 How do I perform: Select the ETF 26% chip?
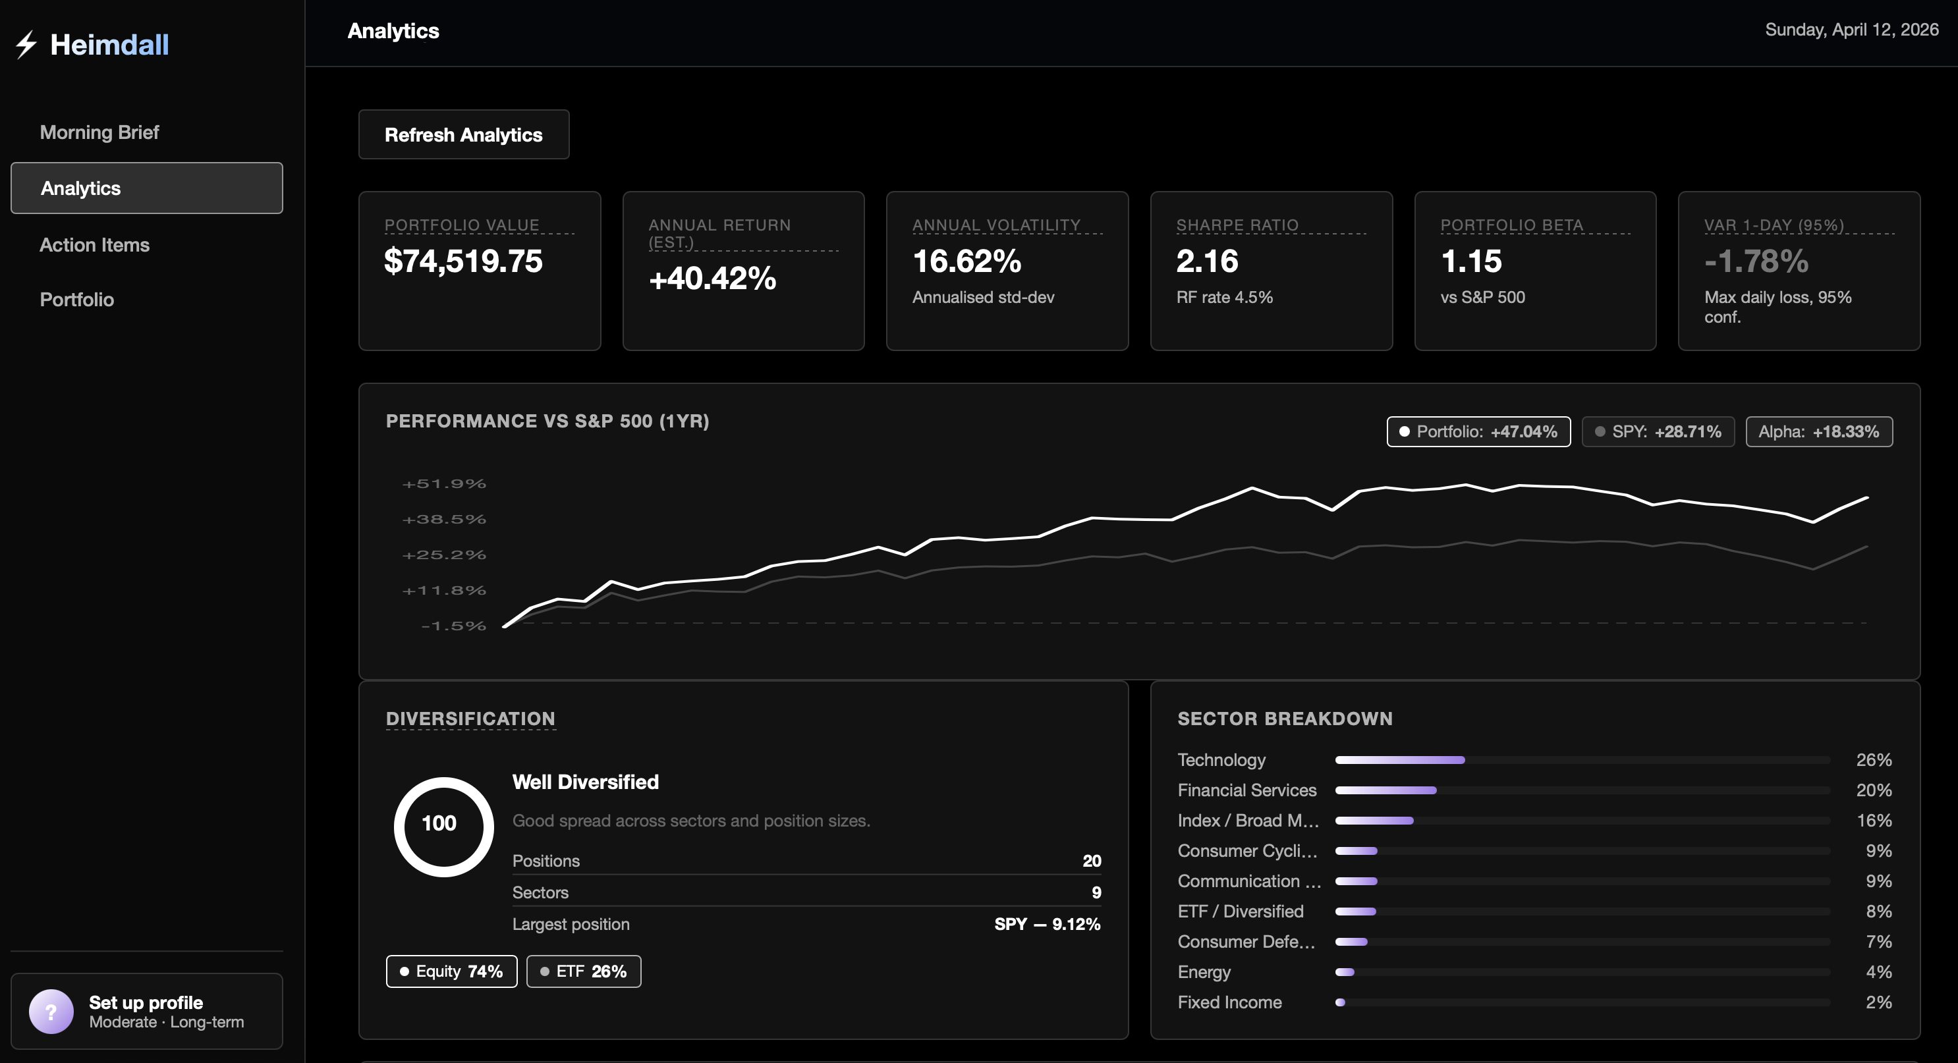pos(583,971)
